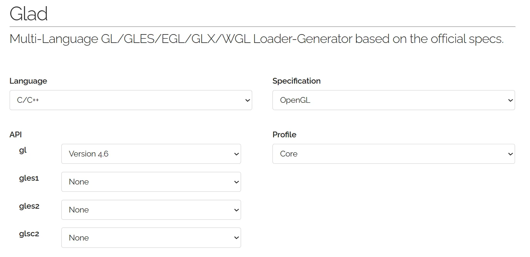
Task: Open the Profile dropdown showing Core
Action: 393,154
